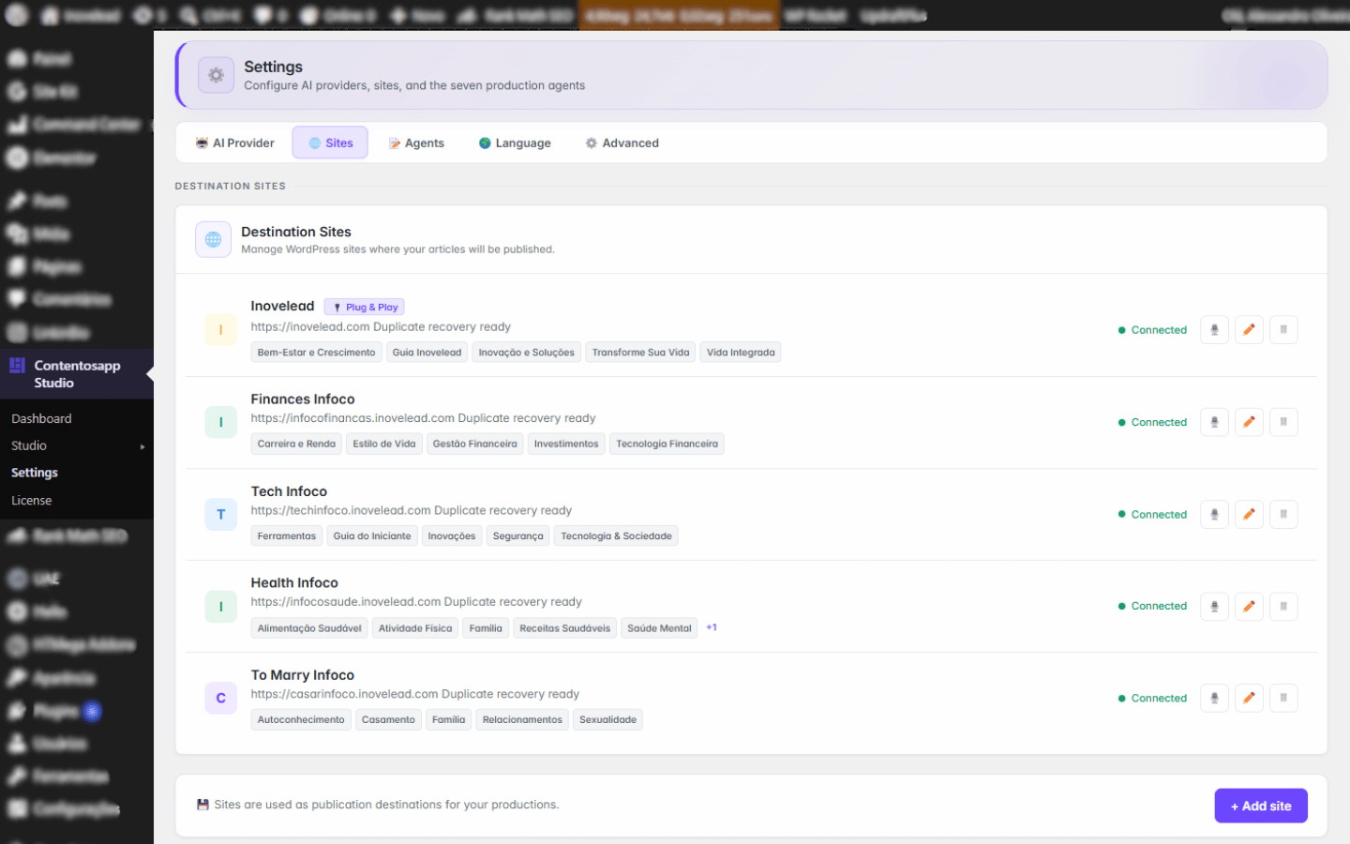Click the Autoconhecimento tag
Viewport: 1350px width, 844px height.
pos(301,720)
